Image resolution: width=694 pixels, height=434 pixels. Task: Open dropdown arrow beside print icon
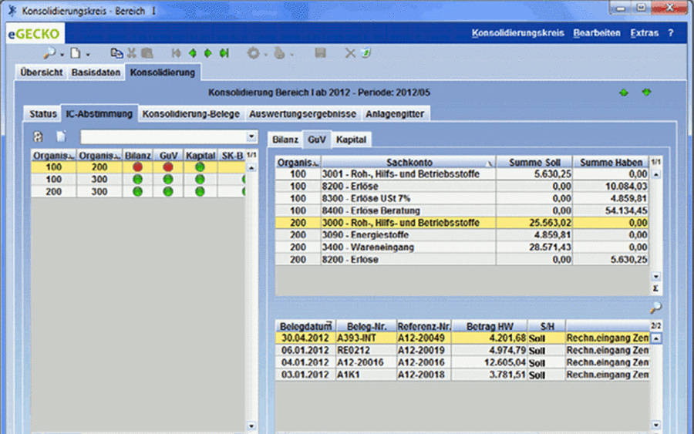coord(291,55)
